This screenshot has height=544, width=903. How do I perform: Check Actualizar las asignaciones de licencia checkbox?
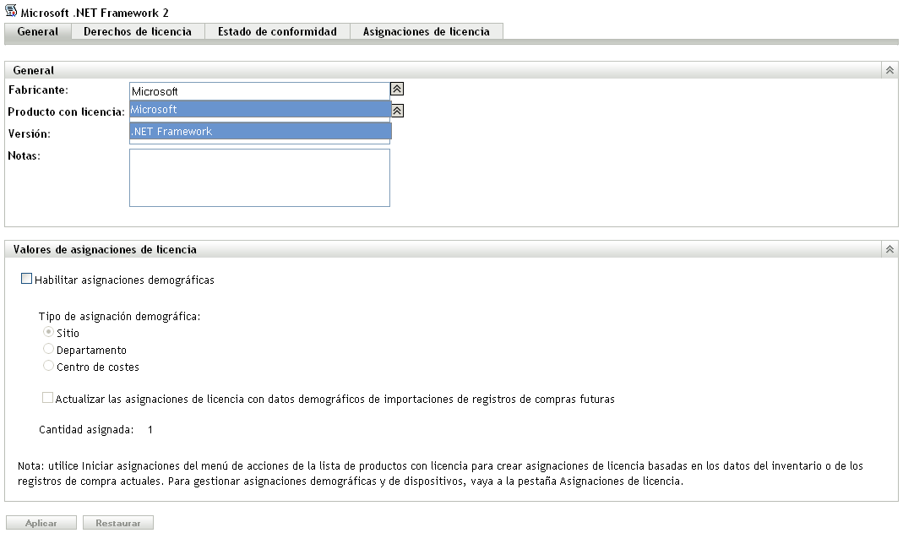[x=48, y=398]
